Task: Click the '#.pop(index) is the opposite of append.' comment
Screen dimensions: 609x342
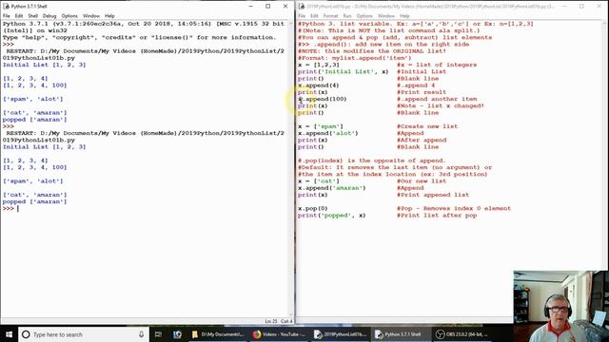Action: (x=372, y=161)
